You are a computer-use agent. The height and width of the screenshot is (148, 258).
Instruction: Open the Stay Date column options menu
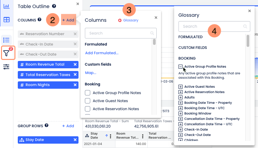[x=112, y=136]
